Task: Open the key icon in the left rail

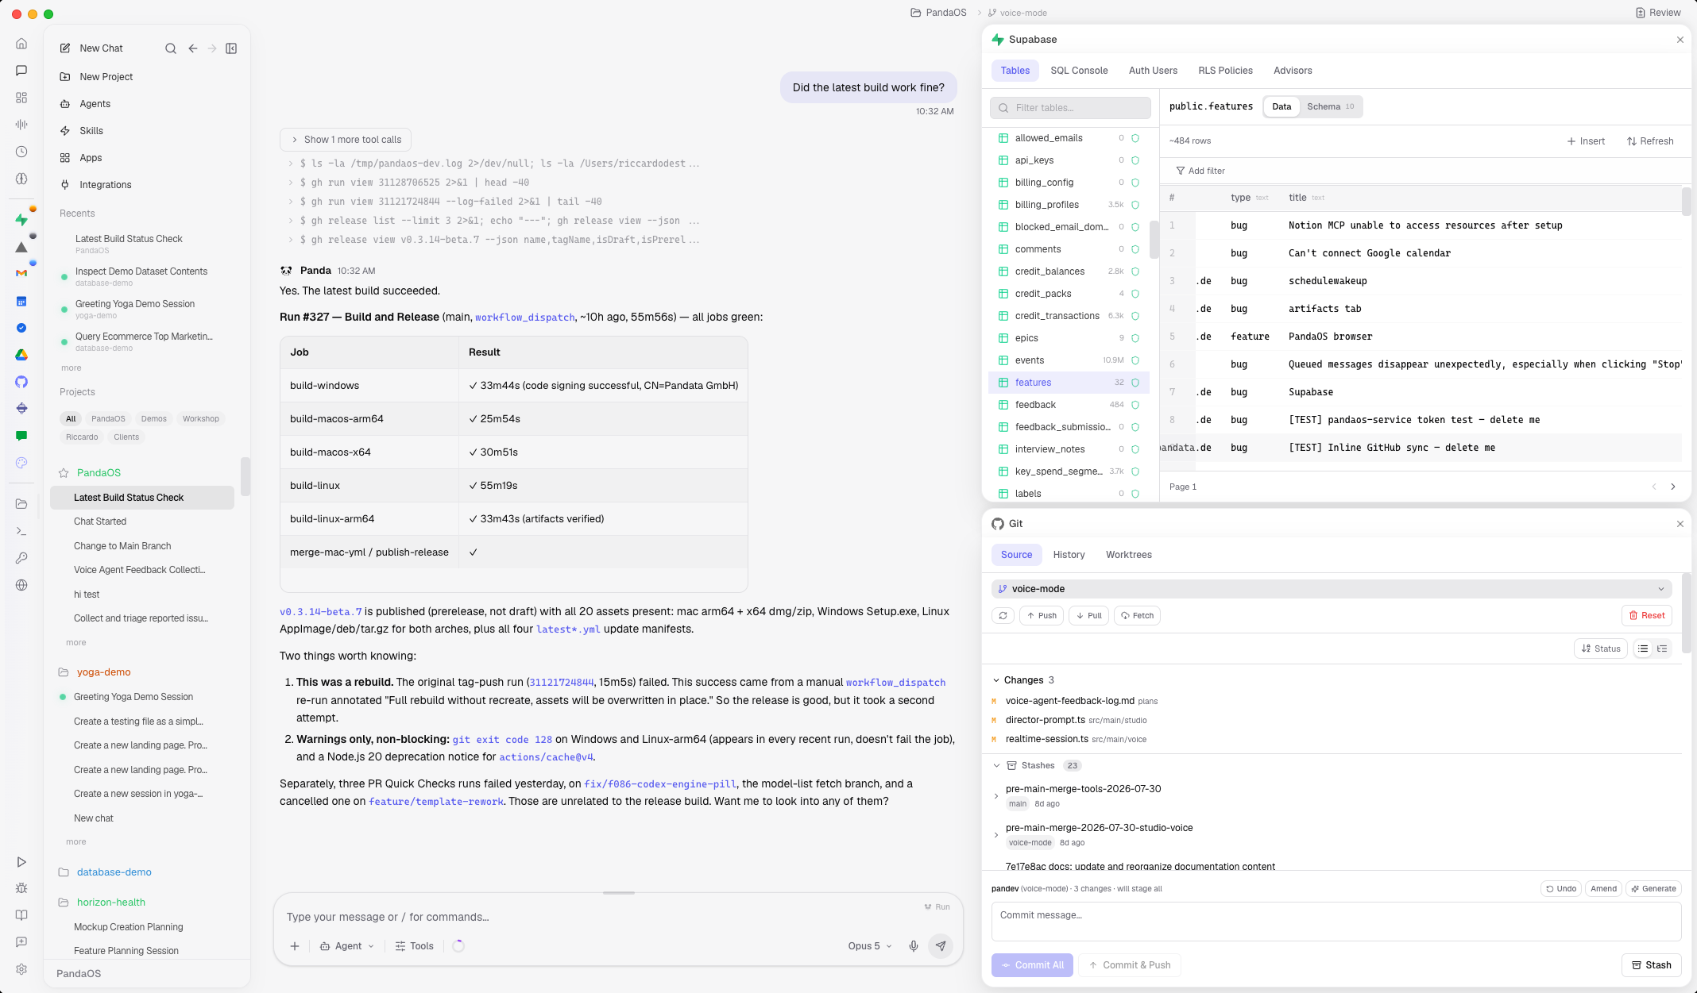Action: [21, 558]
